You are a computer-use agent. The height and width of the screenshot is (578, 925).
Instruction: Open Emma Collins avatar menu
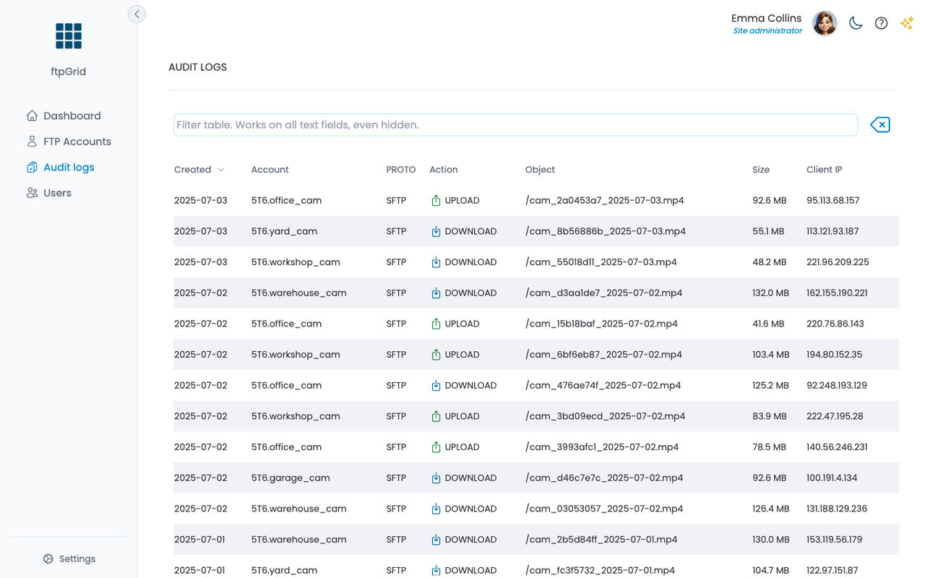(825, 23)
